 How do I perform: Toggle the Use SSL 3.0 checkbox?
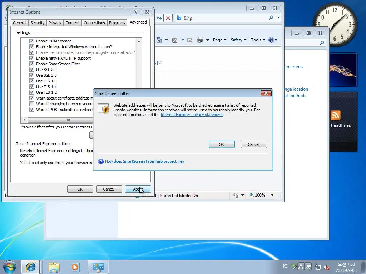point(31,75)
